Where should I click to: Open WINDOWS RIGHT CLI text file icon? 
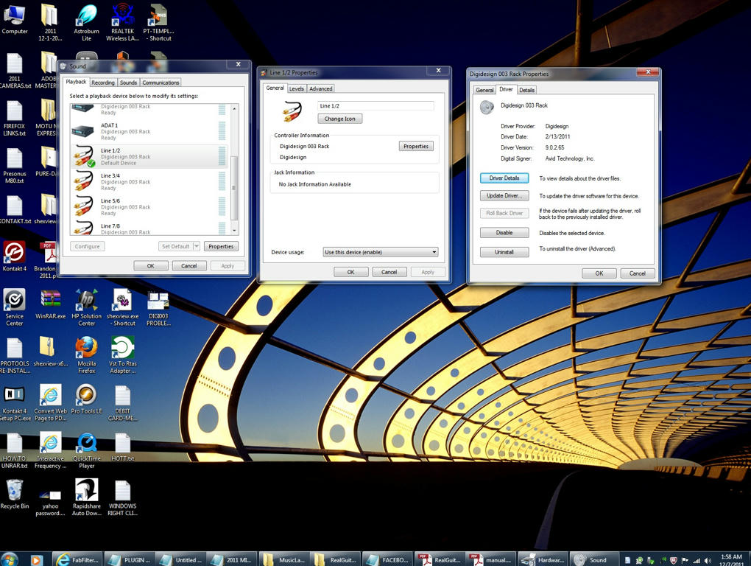click(123, 497)
